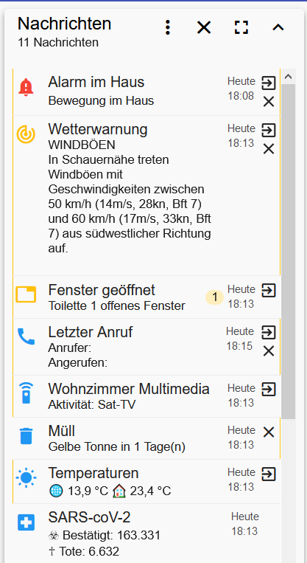Viewport: 307px width, 563px height.
Task: Open the Fenster geöffnet link icon
Action: click(x=269, y=290)
